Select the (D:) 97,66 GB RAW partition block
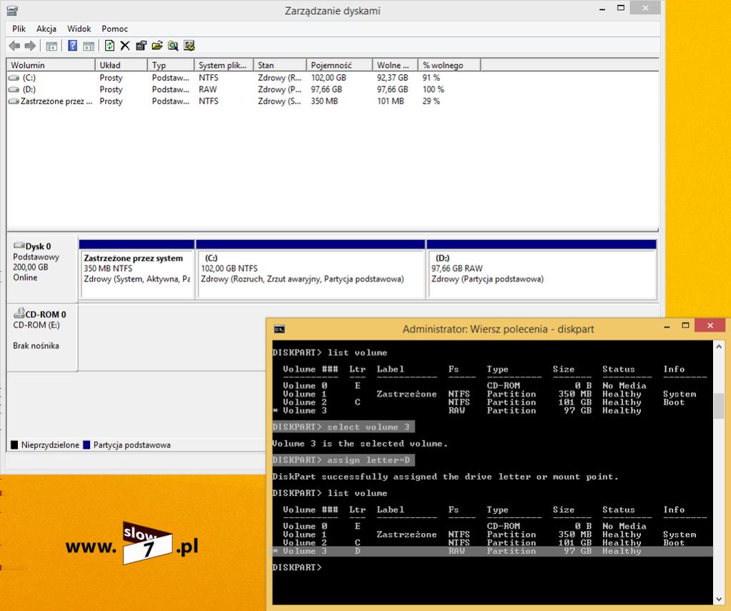 [542, 269]
